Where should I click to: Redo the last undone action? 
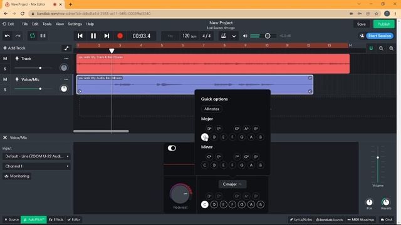click(18, 36)
